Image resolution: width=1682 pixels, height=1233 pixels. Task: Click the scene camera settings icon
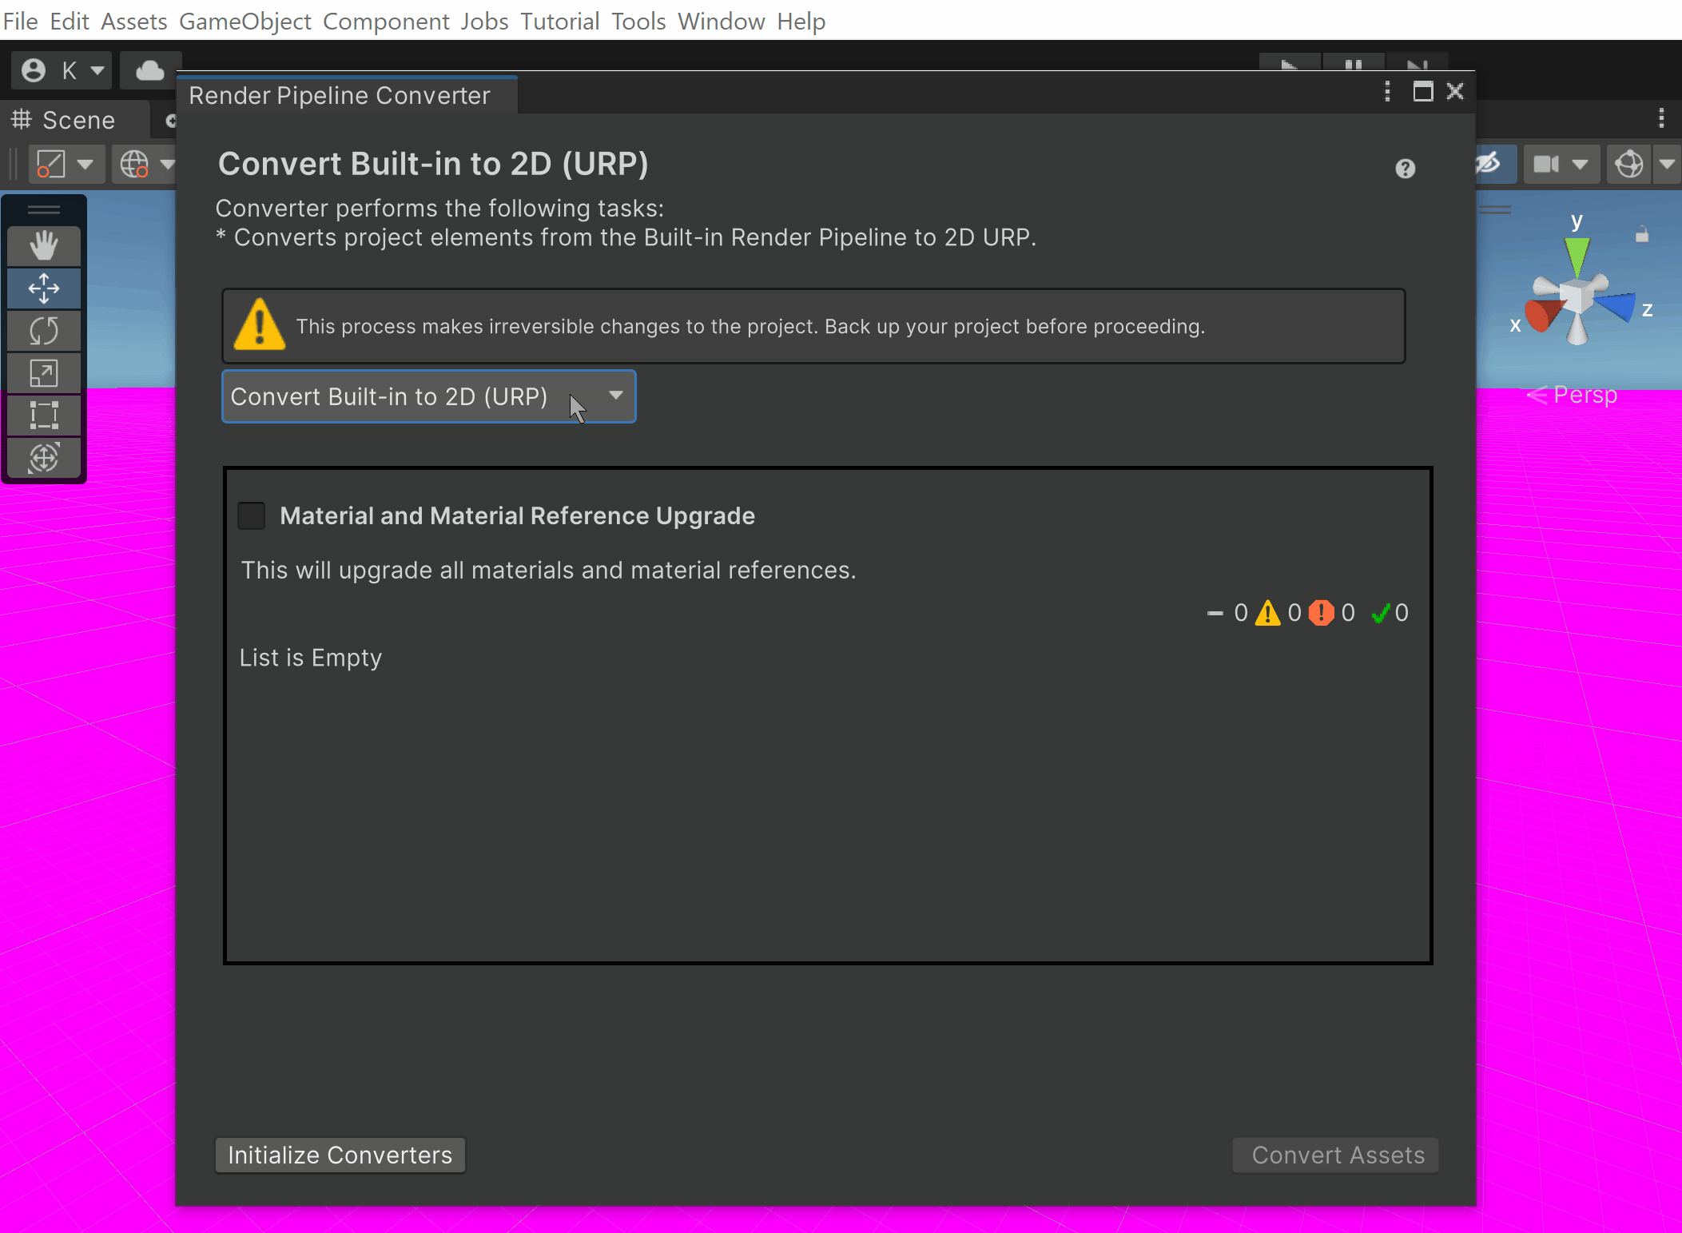1546,165
